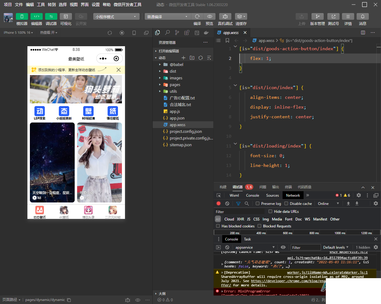
Task: Click the search icon in sidebar
Action: tap(167, 33)
